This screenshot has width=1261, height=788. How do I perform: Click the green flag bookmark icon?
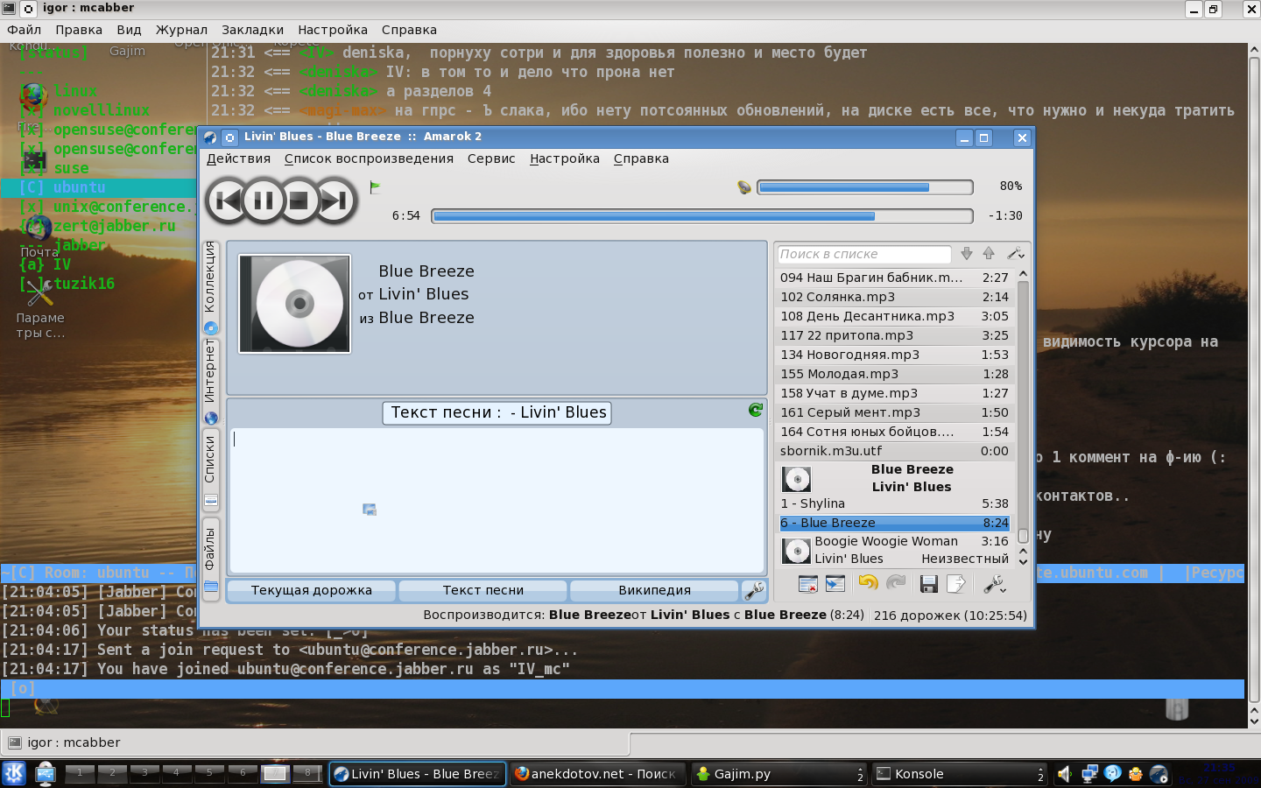pos(375,186)
